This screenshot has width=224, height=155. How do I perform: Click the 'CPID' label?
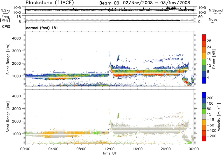tap(6, 27)
